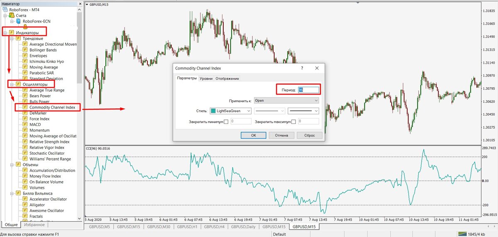Click the Money Flow Index indicator icon

pyautogui.click(x=25, y=176)
